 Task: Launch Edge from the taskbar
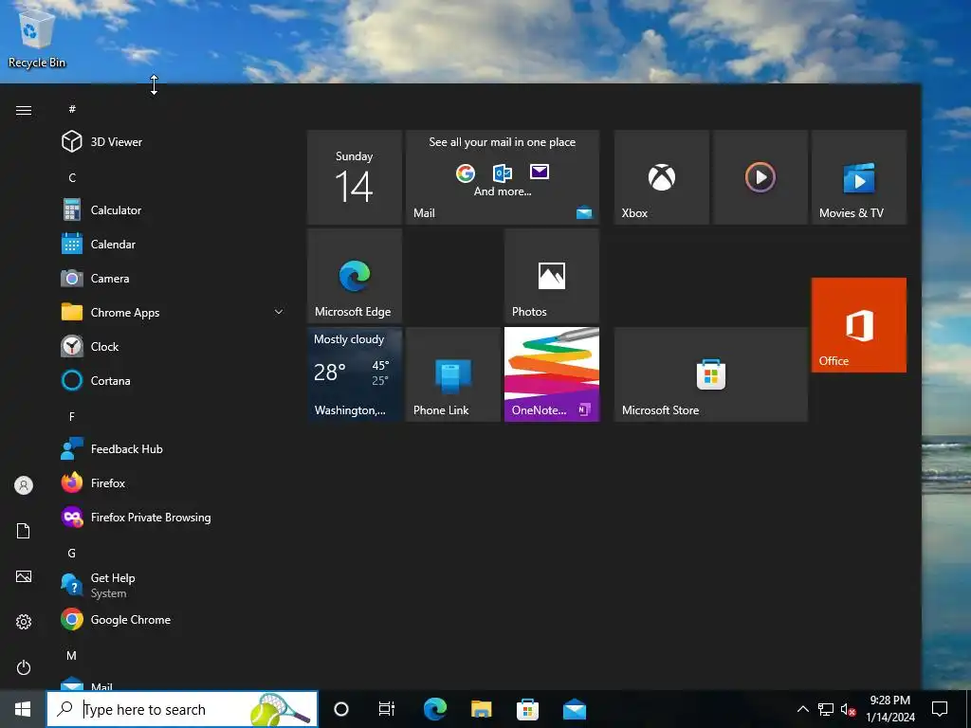pos(434,709)
